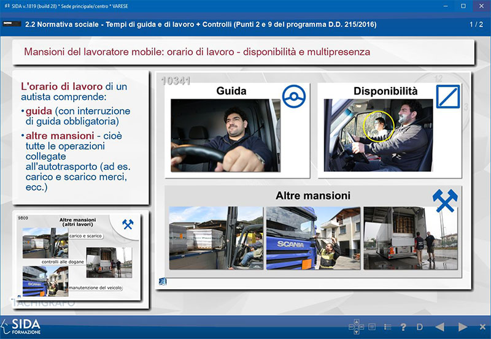Image resolution: width=491 pixels, height=339 pixels.
Task: Select the forklift loading photo
Action: (x=215, y=238)
